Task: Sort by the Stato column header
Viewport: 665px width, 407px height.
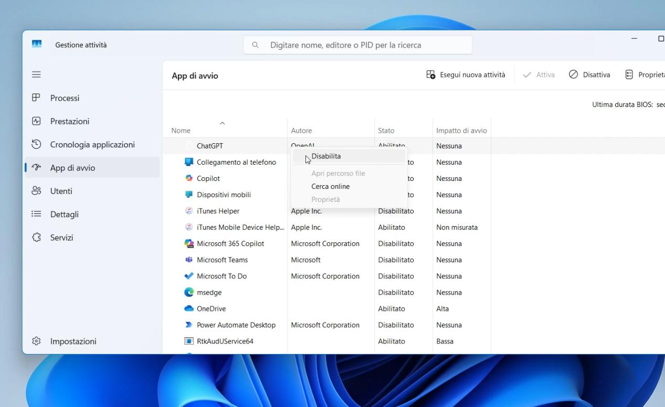Action: click(386, 131)
